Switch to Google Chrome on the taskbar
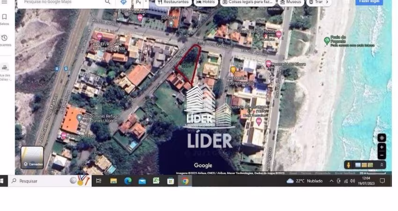This screenshot has width=398, height=211. pos(185,181)
